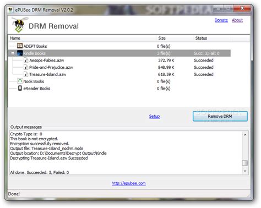The width and height of the screenshot is (261, 208).
Task: Minimize the ePUBee DRM Removal window
Action: point(219,8)
